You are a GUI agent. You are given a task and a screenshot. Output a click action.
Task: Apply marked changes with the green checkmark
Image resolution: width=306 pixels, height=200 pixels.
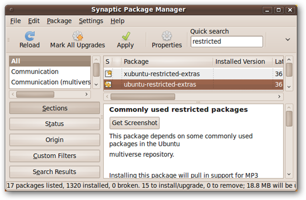click(125, 36)
